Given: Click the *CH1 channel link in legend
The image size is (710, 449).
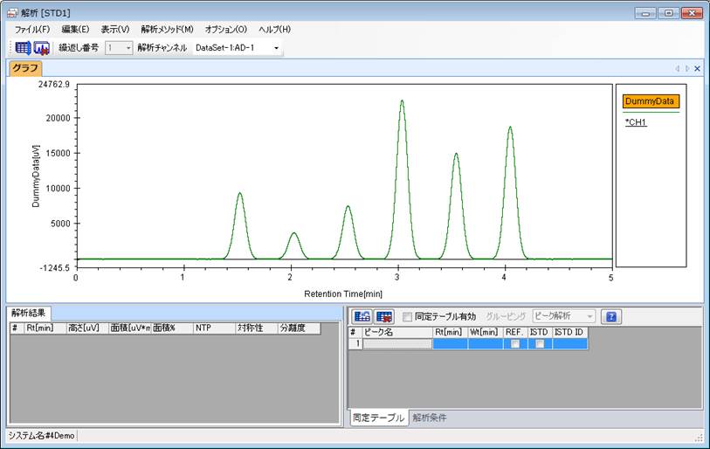Looking at the screenshot, I should click(635, 122).
